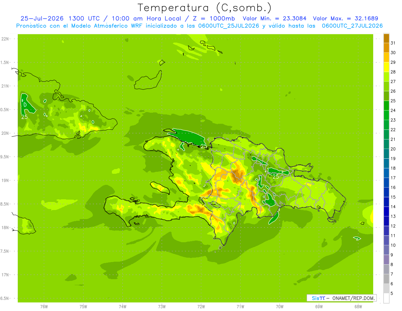The width and height of the screenshot is (402, 311).
Task: Click the '25' contour label inside Dominican Republic
Action: 276,176
